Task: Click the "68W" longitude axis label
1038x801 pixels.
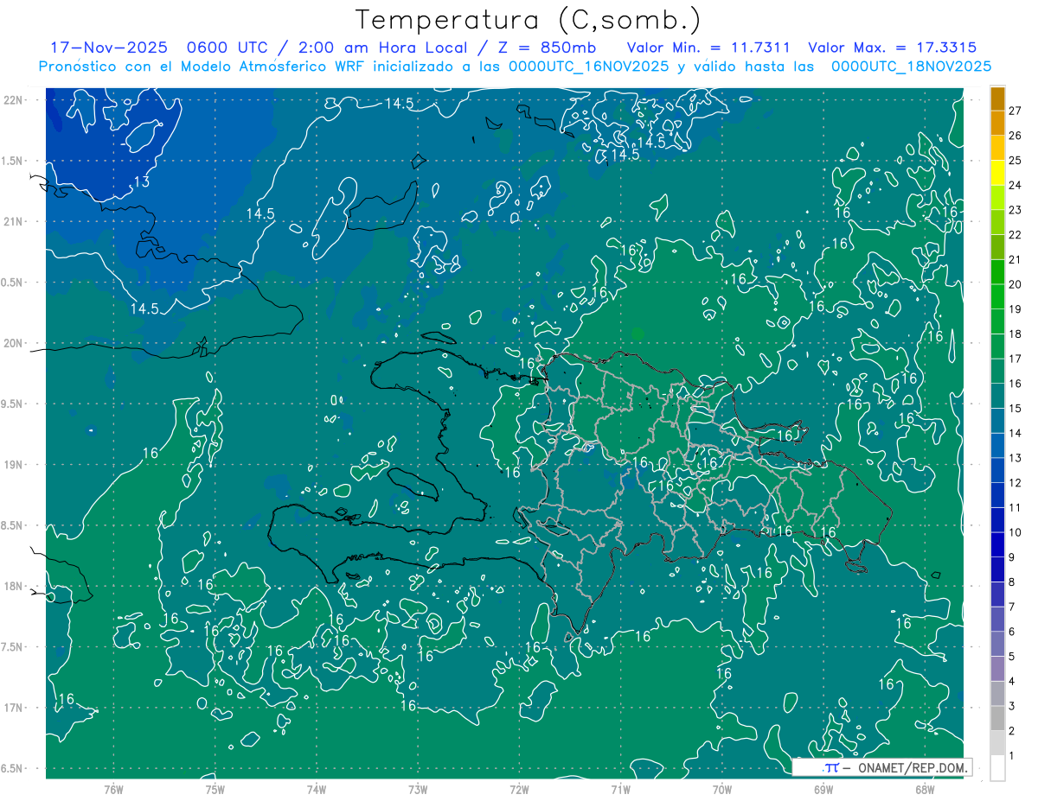Action: [x=925, y=789]
